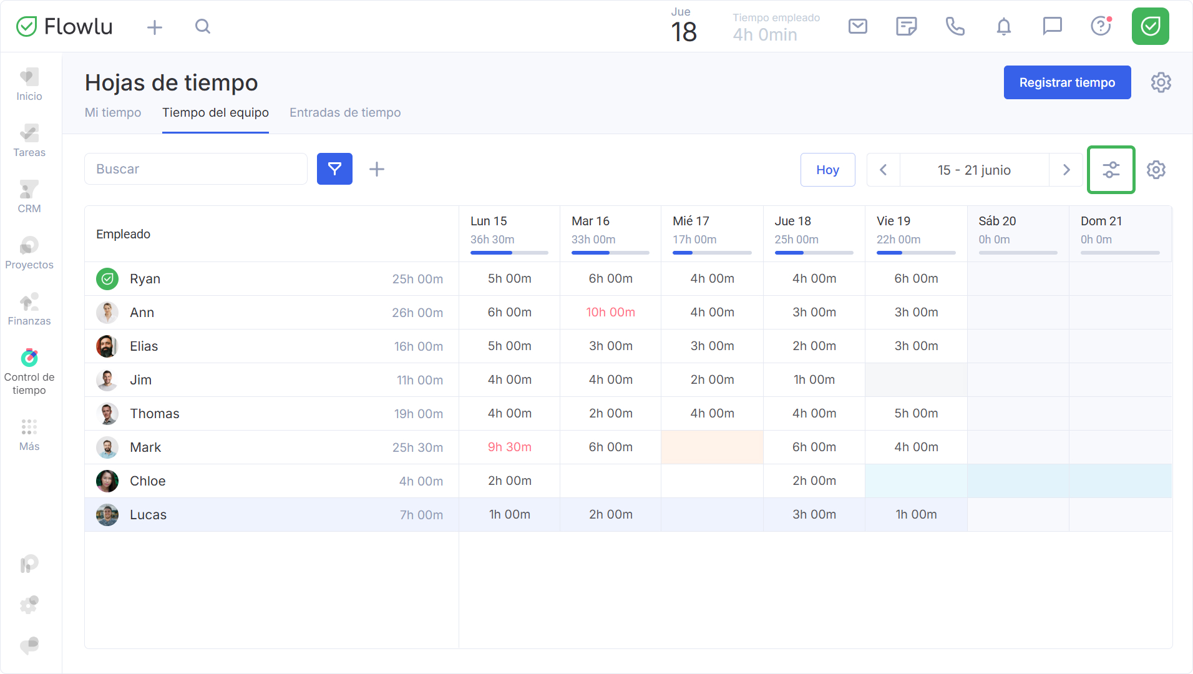Viewport: 1193px width, 674px height.
Task: Open the chat bubble icon in header
Action: click(x=1053, y=26)
